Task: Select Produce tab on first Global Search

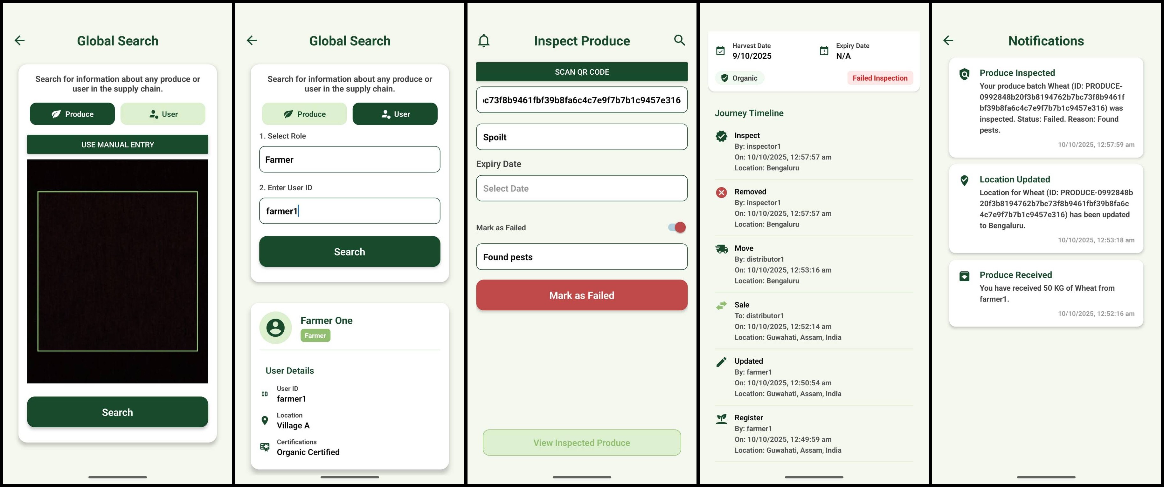Action: [x=72, y=114]
